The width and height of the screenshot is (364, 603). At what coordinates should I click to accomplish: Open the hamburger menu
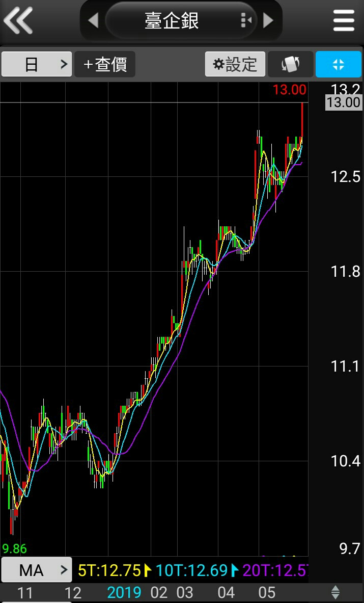(344, 20)
